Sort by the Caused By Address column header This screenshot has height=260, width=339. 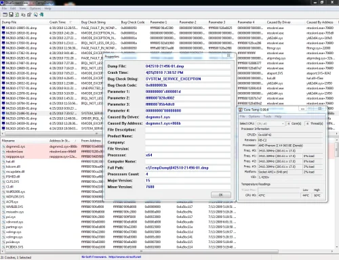[320, 22]
